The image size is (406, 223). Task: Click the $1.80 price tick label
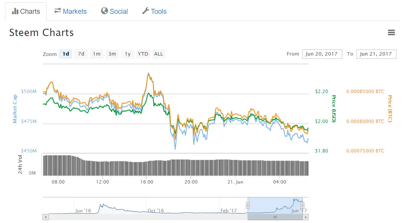click(322, 151)
